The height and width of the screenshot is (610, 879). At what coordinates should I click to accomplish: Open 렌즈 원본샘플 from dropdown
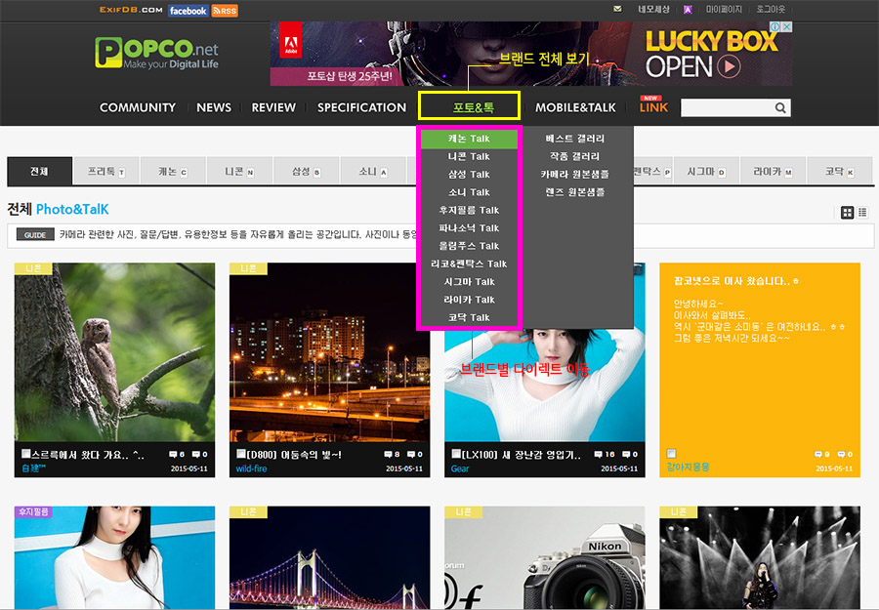575,192
